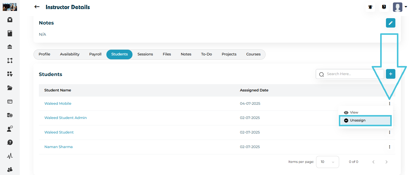Switch to the Payroll tab
Viewport: 413px width, 175px height.
(x=95, y=54)
